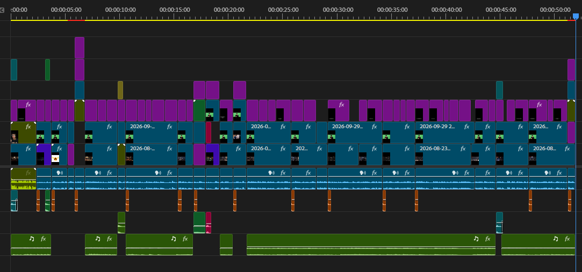Click fx badge on the first music clip
The width and height of the screenshot is (582, 272).
(x=44, y=239)
